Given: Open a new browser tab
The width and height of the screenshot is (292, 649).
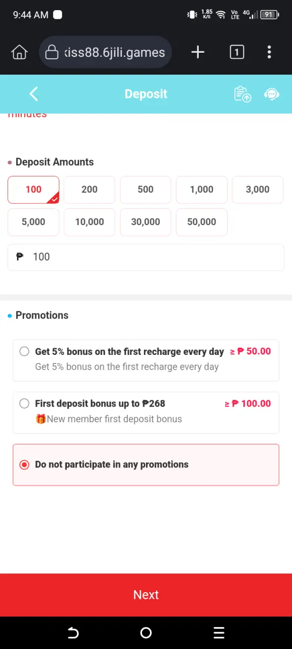Looking at the screenshot, I should [198, 52].
